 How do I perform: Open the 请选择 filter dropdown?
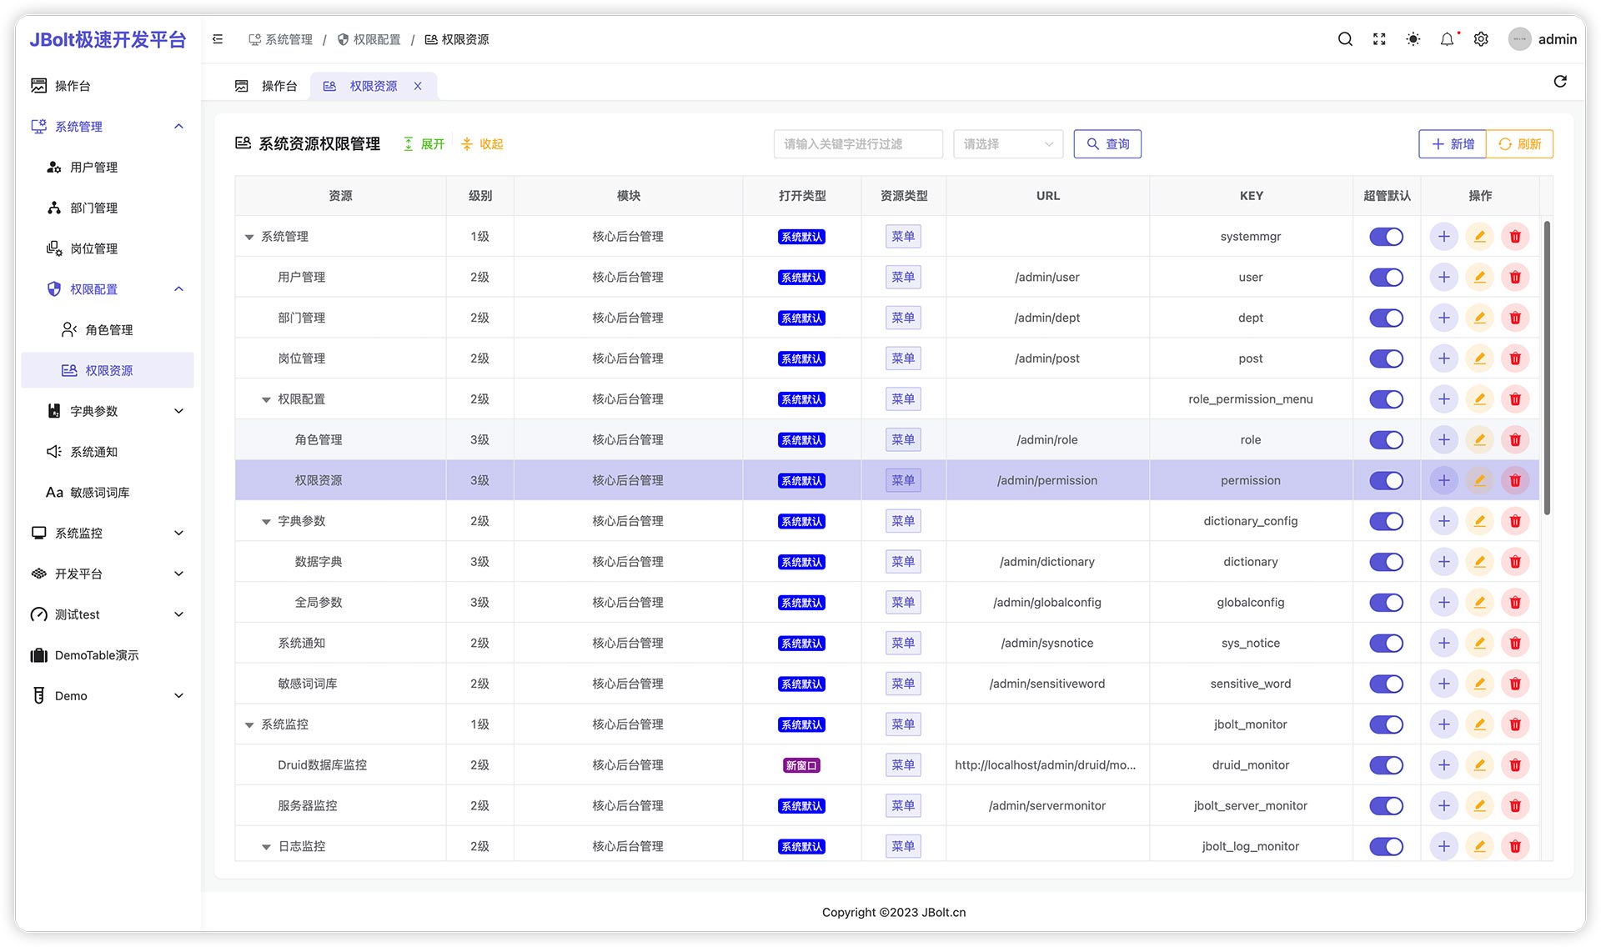click(x=1008, y=144)
